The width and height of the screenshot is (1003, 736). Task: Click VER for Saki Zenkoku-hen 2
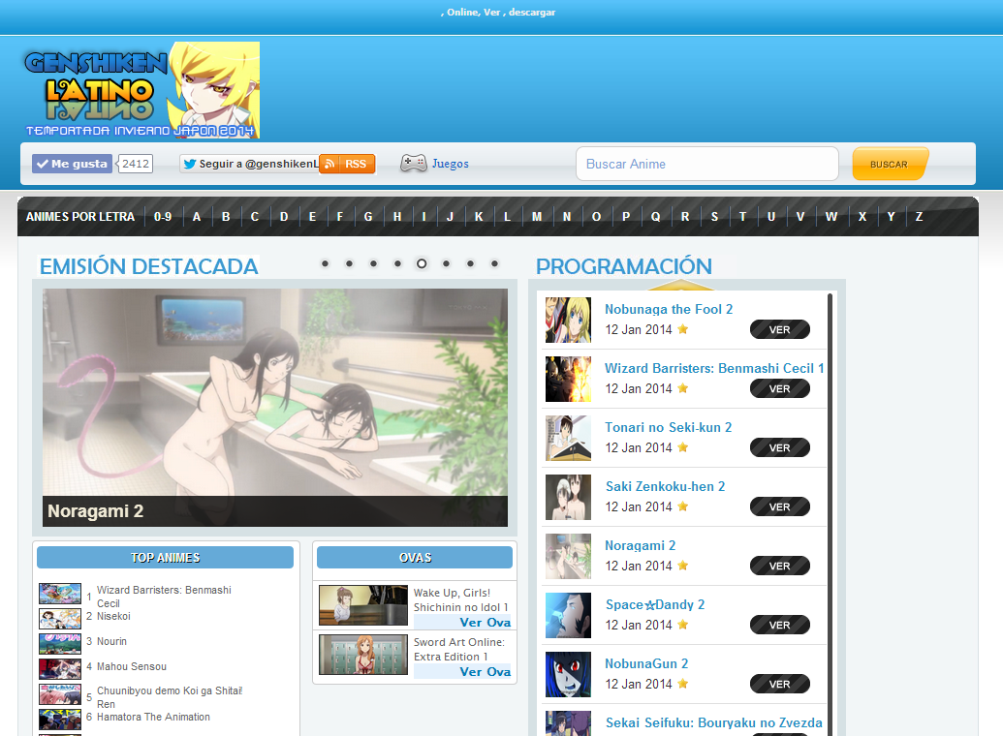pyautogui.click(x=780, y=507)
